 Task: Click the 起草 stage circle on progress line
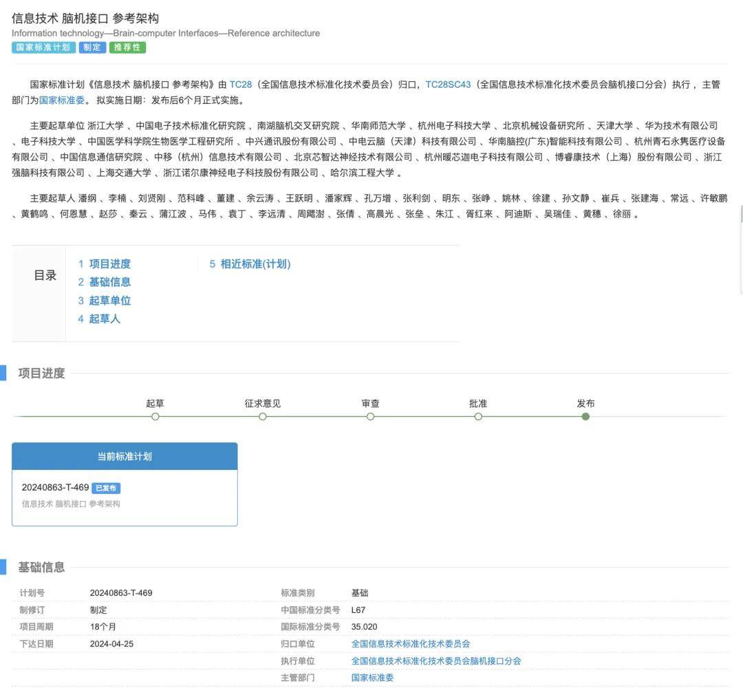(155, 416)
